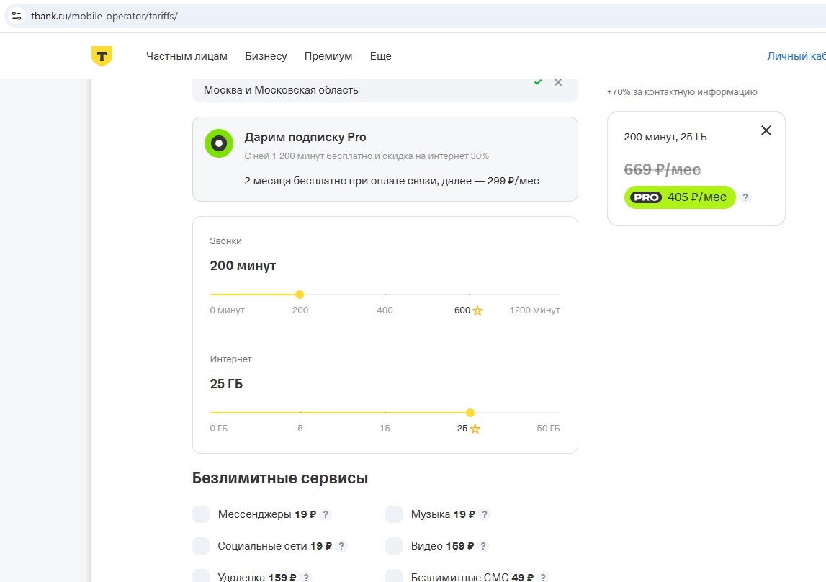Enable unlimited Мессенджеры checkbox

[x=201, y=514]
